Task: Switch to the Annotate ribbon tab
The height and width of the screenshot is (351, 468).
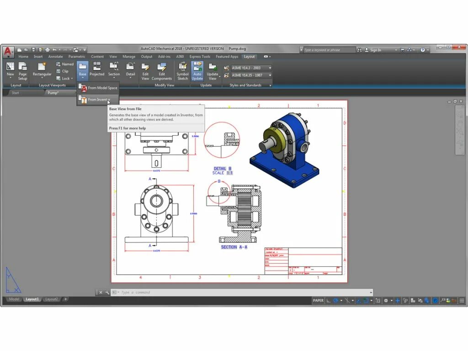Action: coord(55,56)
